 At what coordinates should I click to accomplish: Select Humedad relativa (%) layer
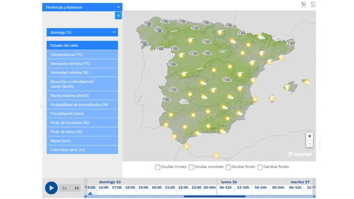[82, 73]
